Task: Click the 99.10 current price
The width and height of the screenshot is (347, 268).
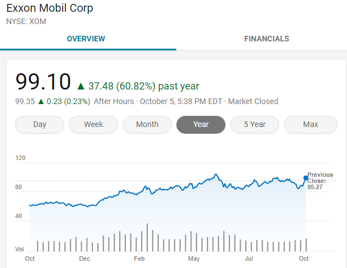Action: pos(43,82)
